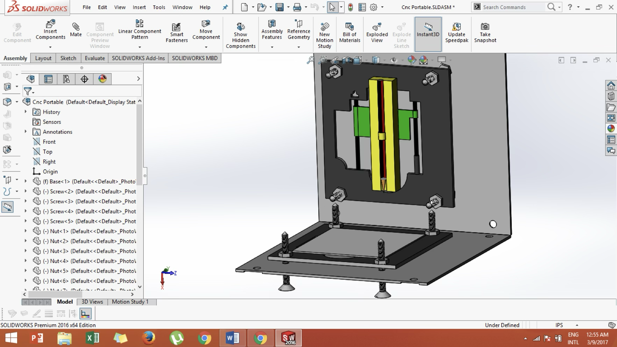Select the Mate tool

tap(76, 31)
